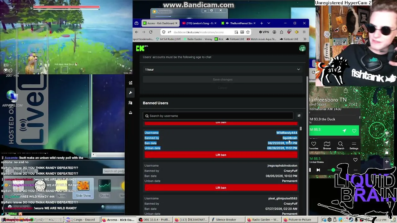Viewport: 397px width, 223px height.
Task: Open the list all tabs chevron
Action: pyautogui.click(x=269, y=23)
